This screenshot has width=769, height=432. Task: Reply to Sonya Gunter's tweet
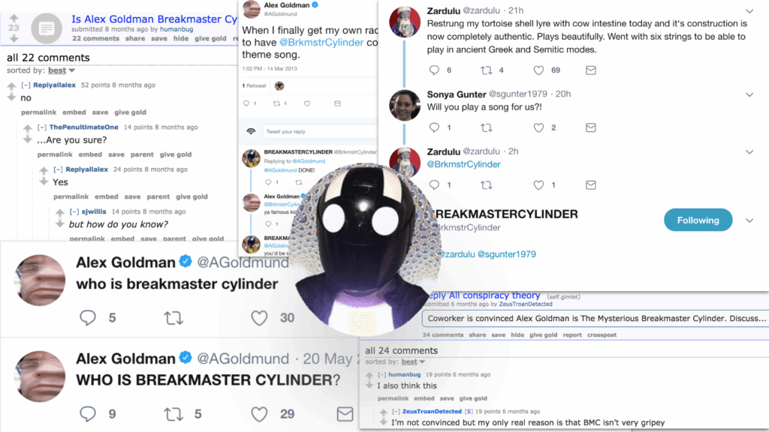pyautogui.click(x=434, y=127)
